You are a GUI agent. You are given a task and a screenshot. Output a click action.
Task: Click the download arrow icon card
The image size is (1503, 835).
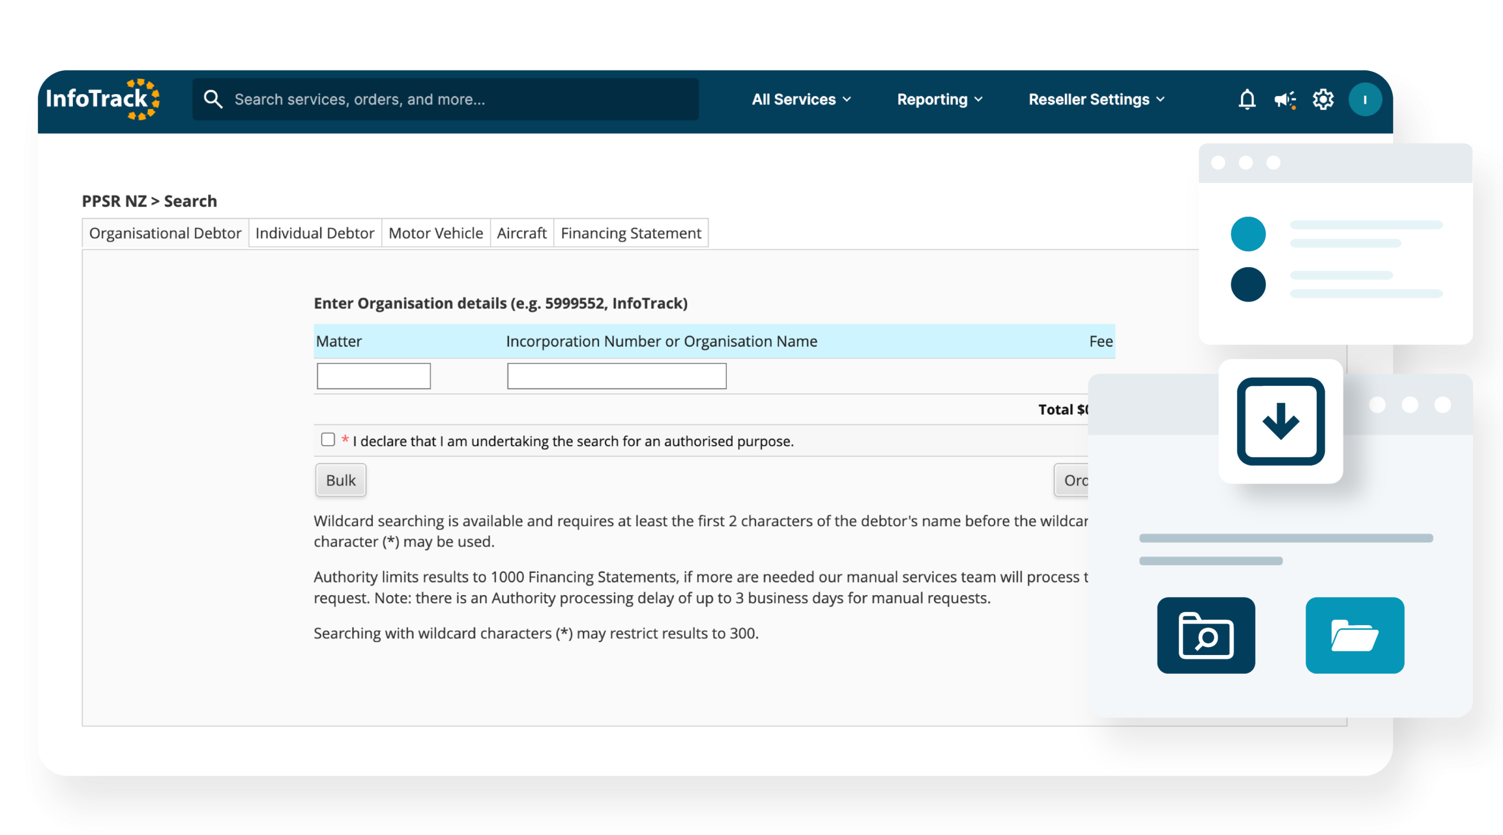click(1281, 421)
